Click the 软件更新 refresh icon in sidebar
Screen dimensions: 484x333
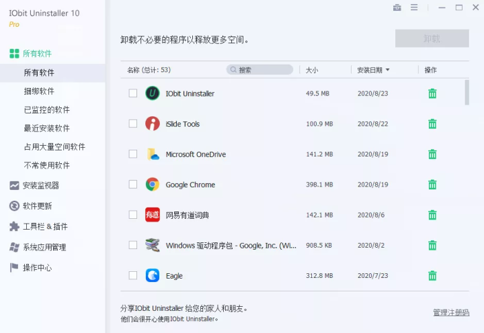coord(14,205)
